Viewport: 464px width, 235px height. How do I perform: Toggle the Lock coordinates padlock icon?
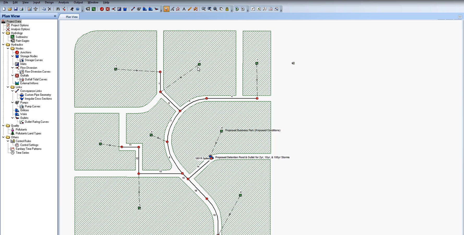pos(227,9)
